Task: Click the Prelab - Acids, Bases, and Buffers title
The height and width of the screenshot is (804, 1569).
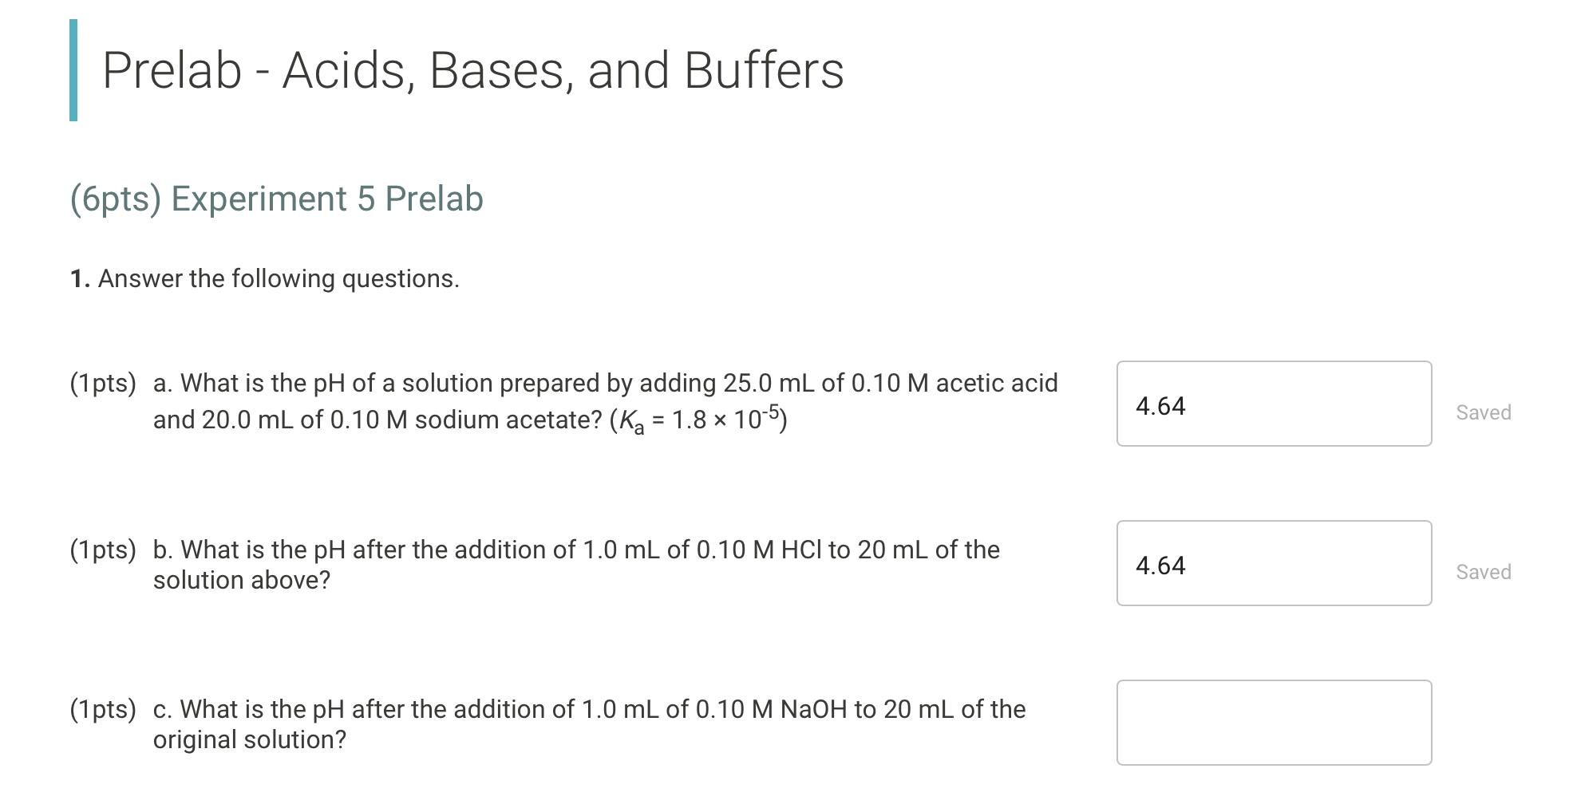Action: point(472,71)
